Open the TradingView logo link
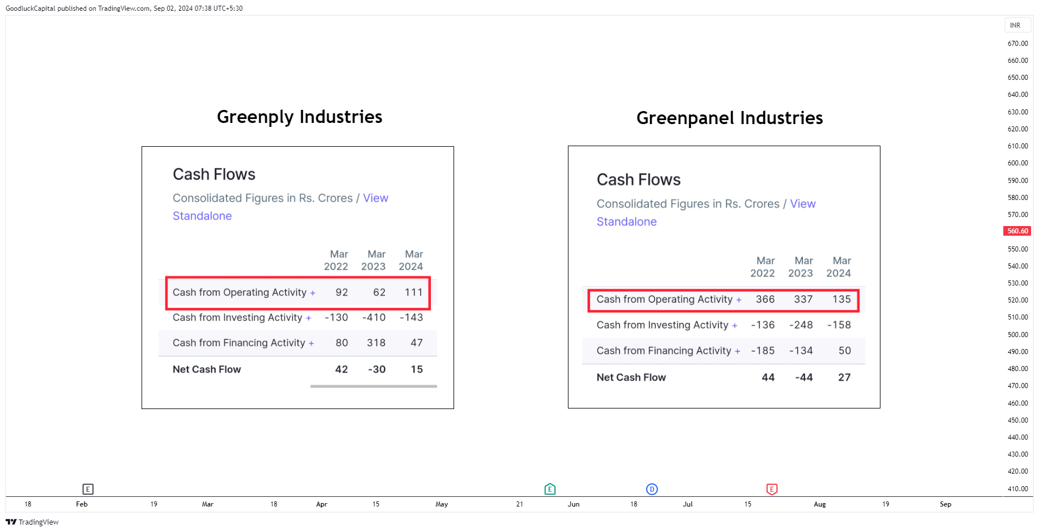Screen dimensions: 1039x532 [32, 522]
